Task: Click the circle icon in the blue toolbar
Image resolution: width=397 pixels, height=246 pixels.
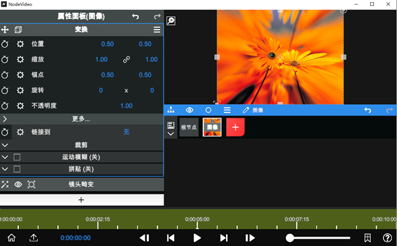Action: tap(208, 110)
